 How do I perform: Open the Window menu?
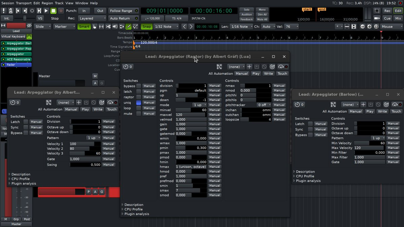(x=81, y=3)
